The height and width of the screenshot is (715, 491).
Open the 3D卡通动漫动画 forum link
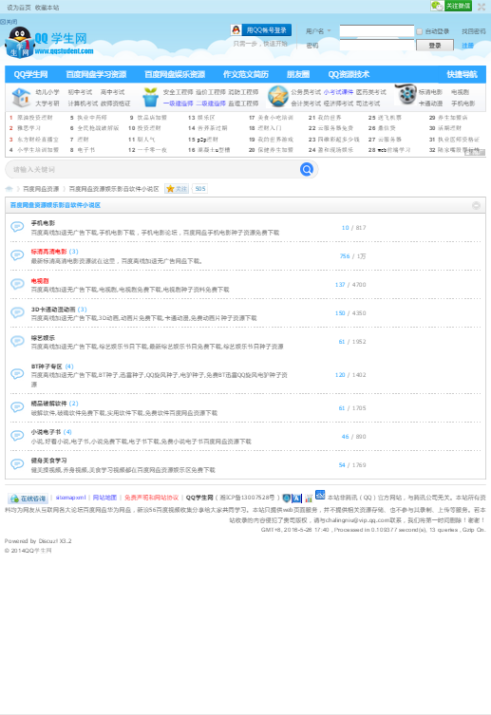click(53, 310)
